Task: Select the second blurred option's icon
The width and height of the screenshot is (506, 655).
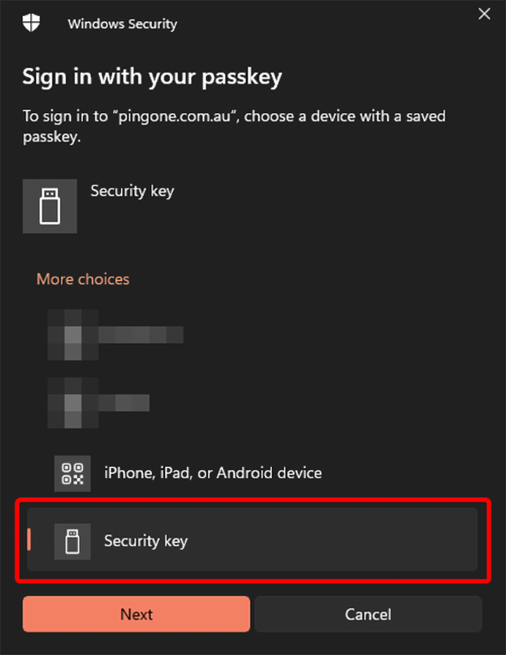Action: 72,403
